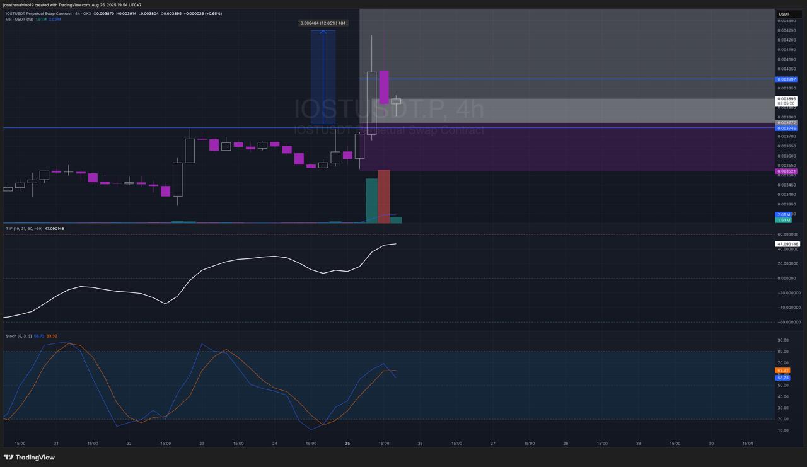Screen dimensions: 807x467
Task: Click the blue 2.05M volume axis label
Action: (782, 215)
